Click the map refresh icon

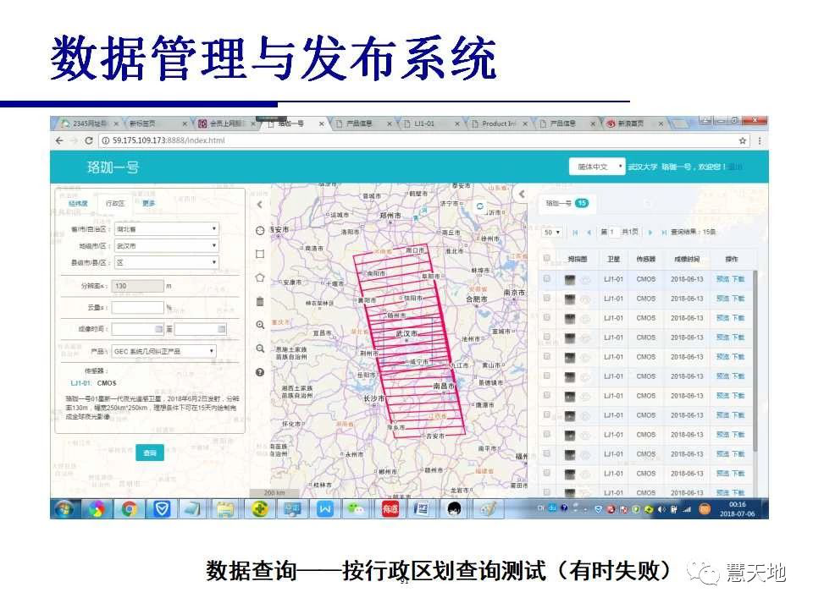coord(479,206)
